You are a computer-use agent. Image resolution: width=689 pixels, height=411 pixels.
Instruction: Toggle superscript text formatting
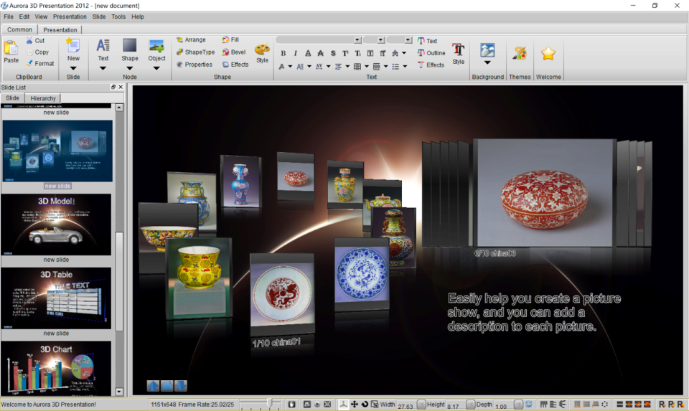[345, 53]
